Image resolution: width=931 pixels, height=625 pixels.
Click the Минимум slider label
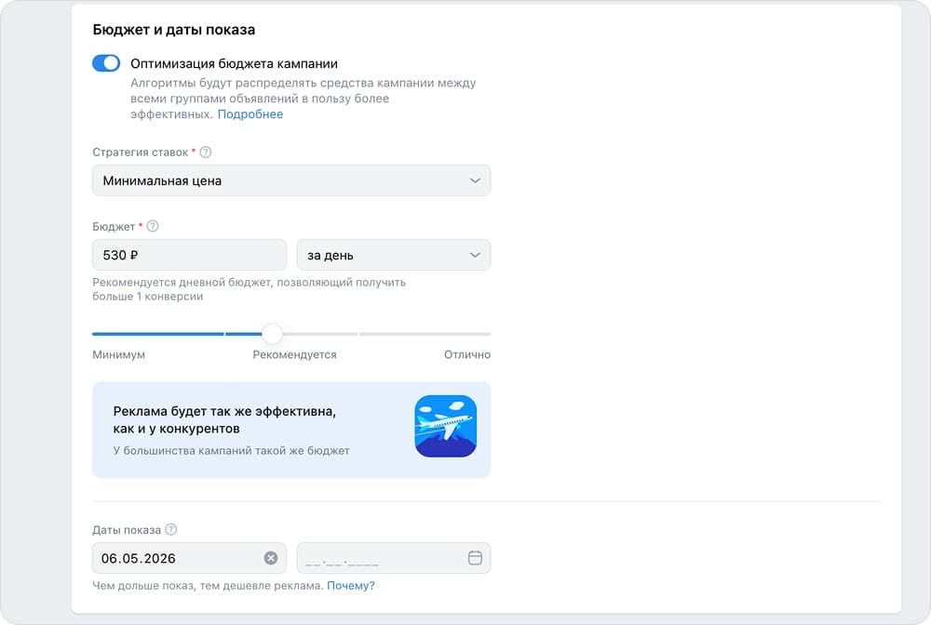coord(119,354)
